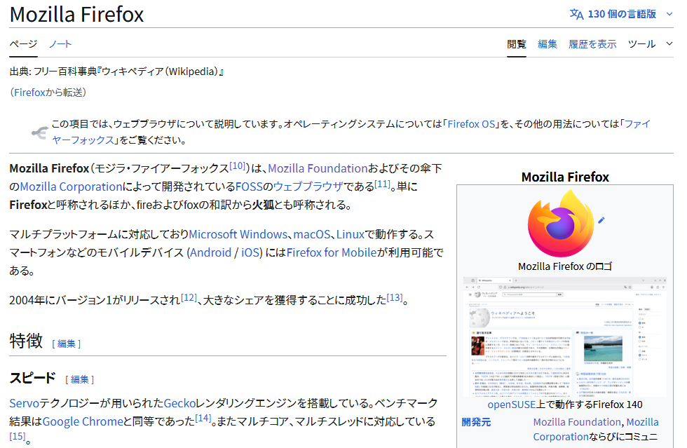687x448 pixels.
Task: Open the Firefox screenshot thumbnail
Action: [x=564, y=337]
